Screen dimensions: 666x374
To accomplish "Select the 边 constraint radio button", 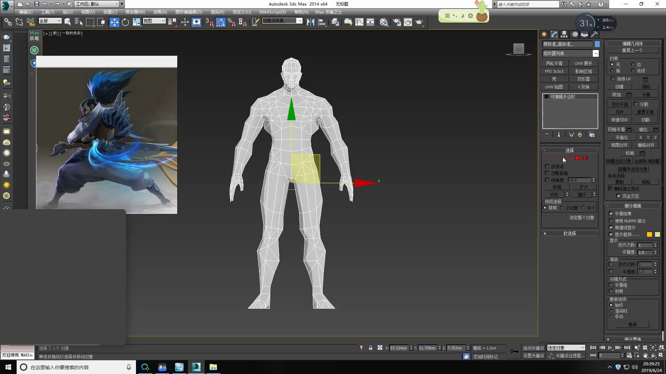I will 633,64.
